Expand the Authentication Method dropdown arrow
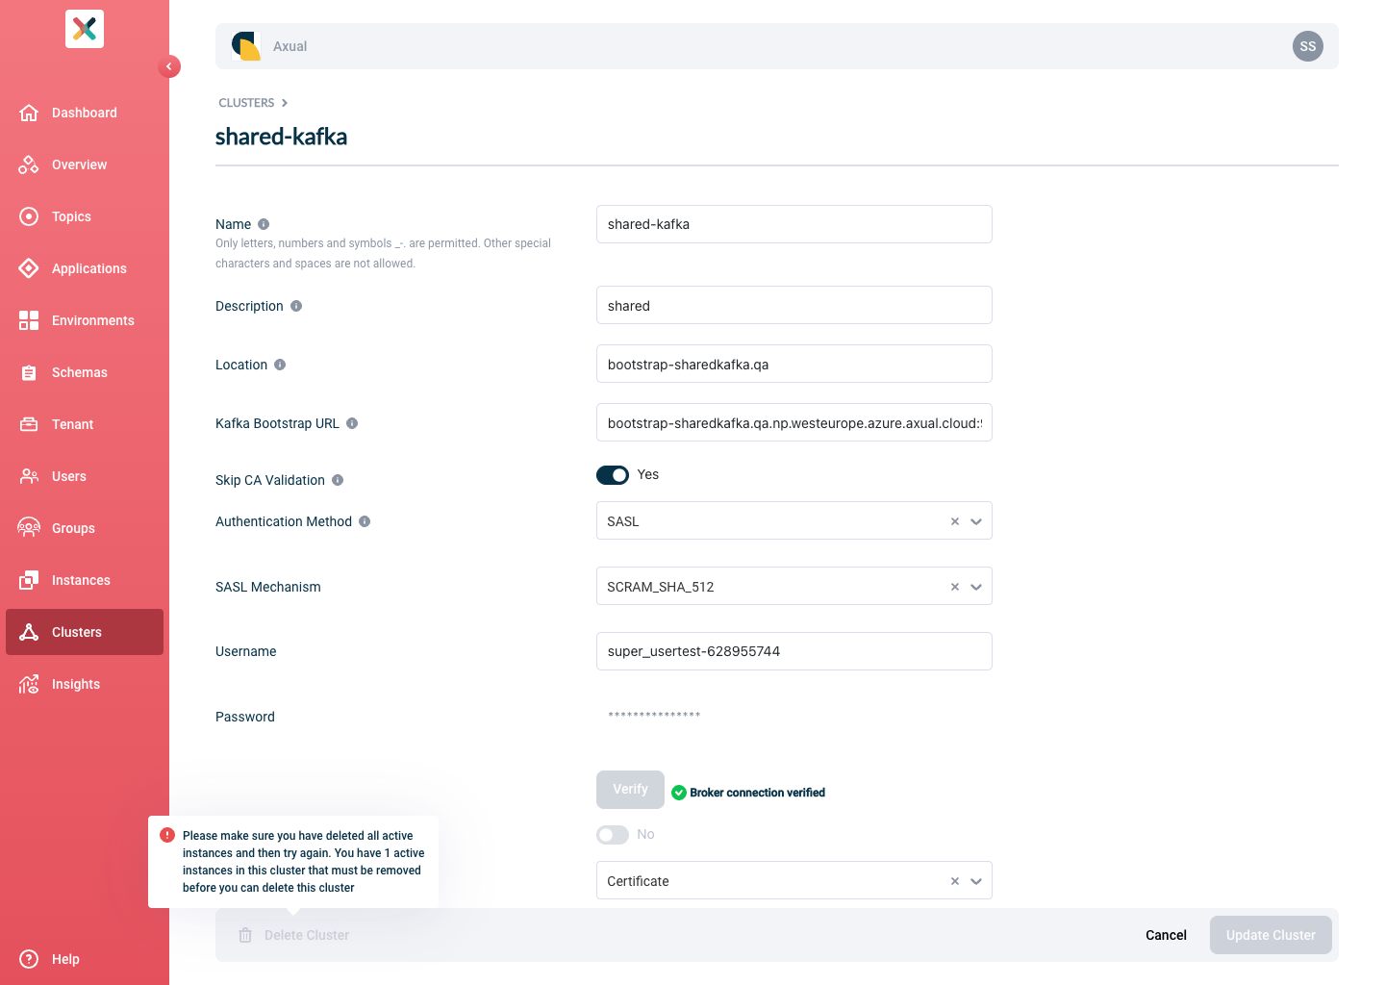1385x985 pixels. [976, 521]
